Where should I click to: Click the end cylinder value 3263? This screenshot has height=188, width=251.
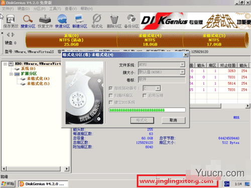pos(231,71)
